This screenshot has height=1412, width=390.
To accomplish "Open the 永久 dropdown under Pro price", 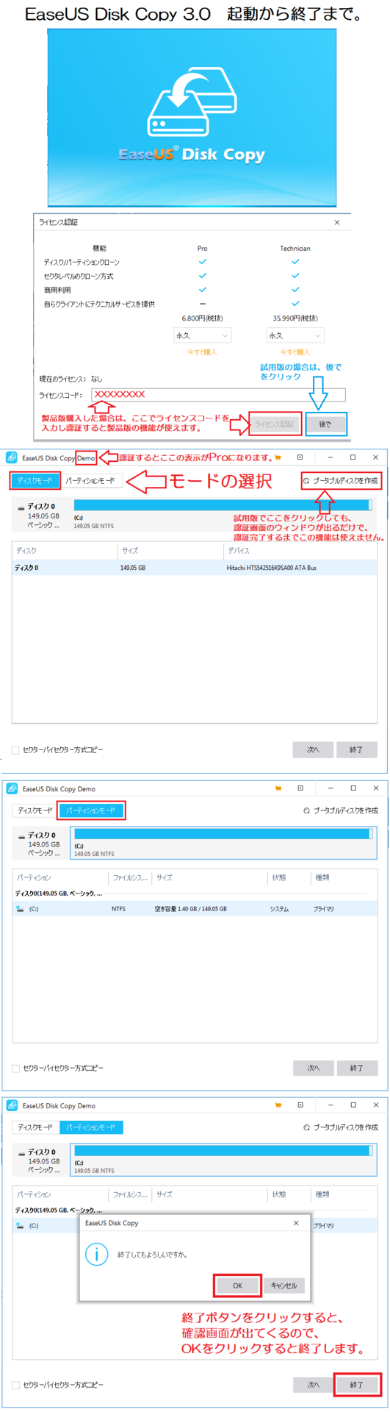I will tap(202, 335).
